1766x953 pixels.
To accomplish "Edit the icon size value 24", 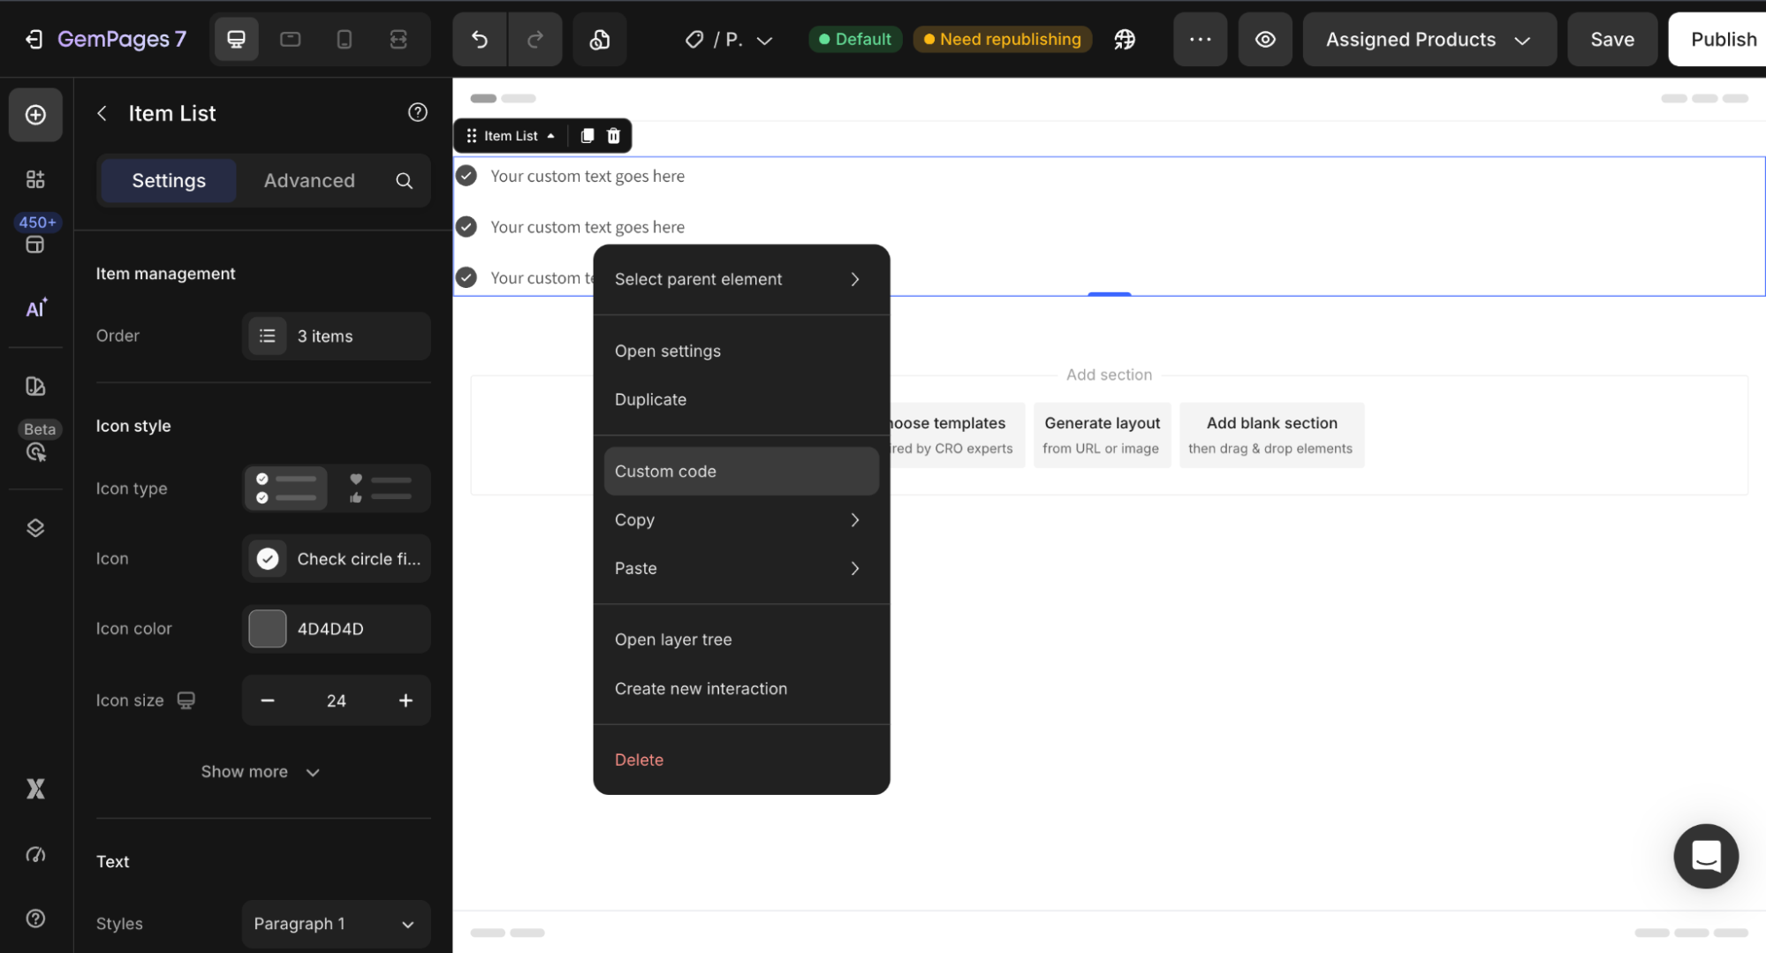I will point(337,700).
